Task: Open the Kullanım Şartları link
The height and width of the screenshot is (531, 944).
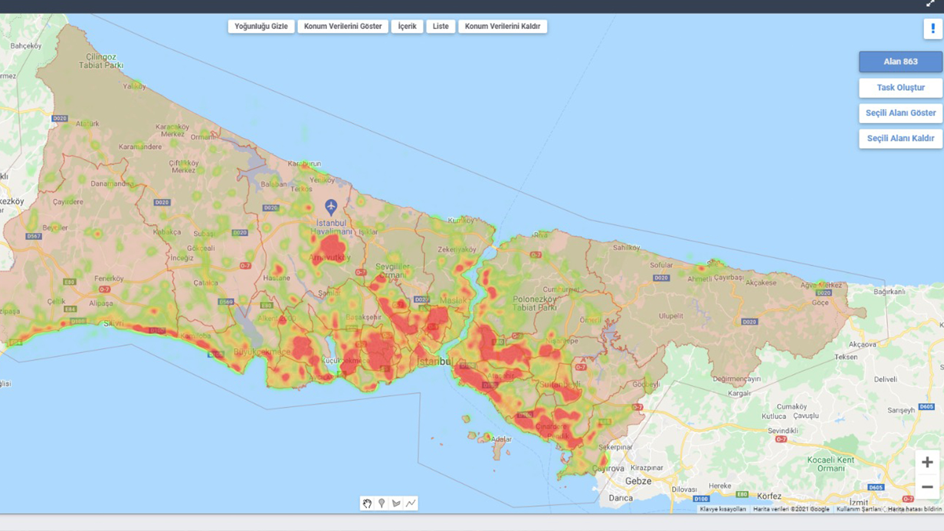Action: [858, 509]
